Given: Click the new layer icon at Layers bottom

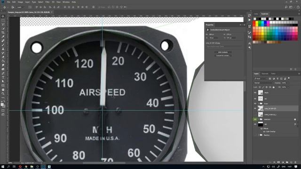Looking at the screenshot, I should pyautogui.click(x=291, y=162).
